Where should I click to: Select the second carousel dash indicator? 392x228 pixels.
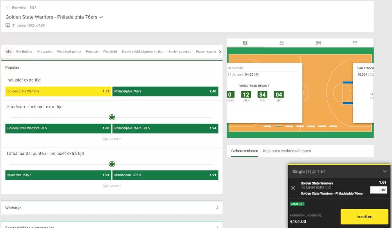(x=278, y=126)
